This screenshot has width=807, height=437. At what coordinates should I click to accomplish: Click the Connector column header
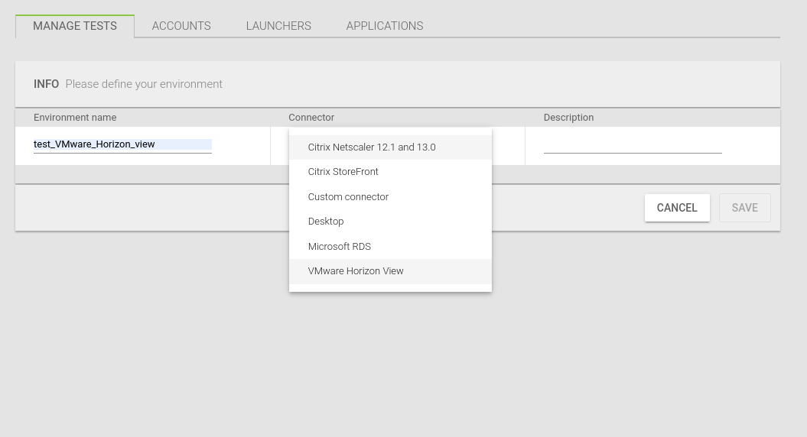point(311,118)
